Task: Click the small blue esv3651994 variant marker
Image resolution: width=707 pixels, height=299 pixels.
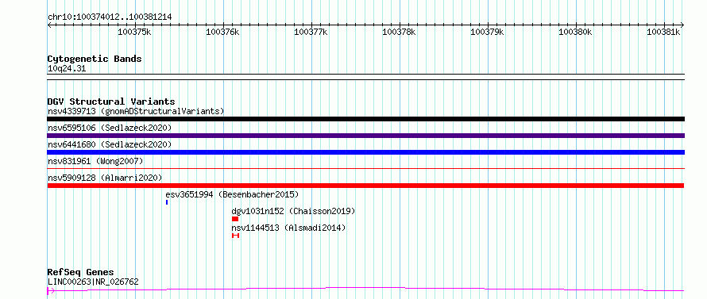Action: [x=167, y=202]
